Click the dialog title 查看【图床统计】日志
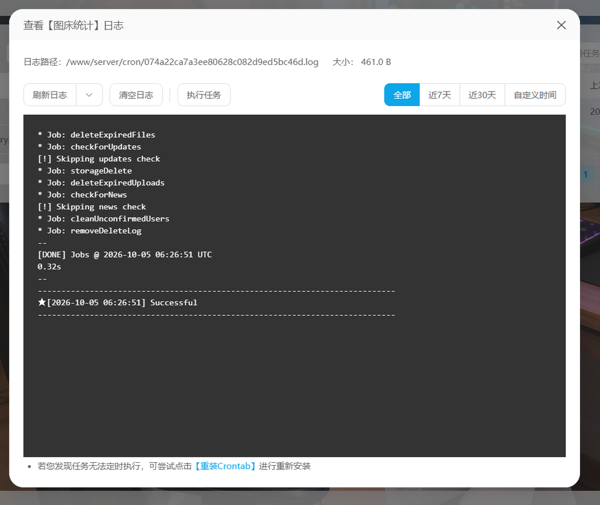 73,26
